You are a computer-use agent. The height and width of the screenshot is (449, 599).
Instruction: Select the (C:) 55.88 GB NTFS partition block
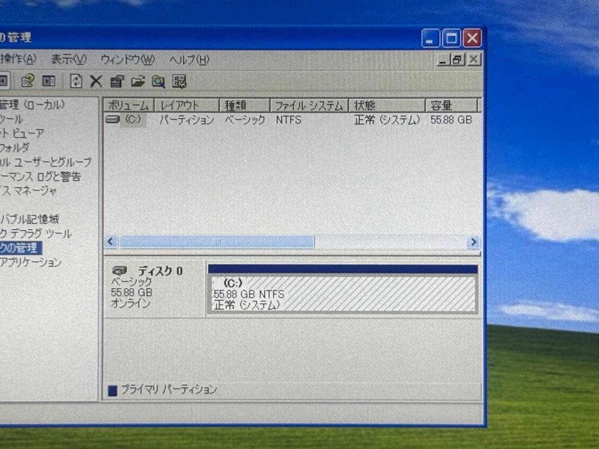coord(343,293)
